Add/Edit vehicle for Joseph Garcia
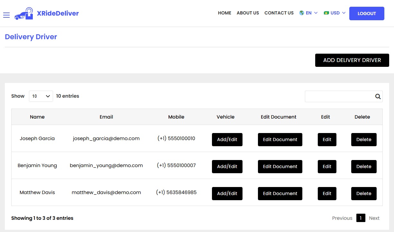This screenshot has height=232, width=394. pyautogui.click(x=227, y=139)
